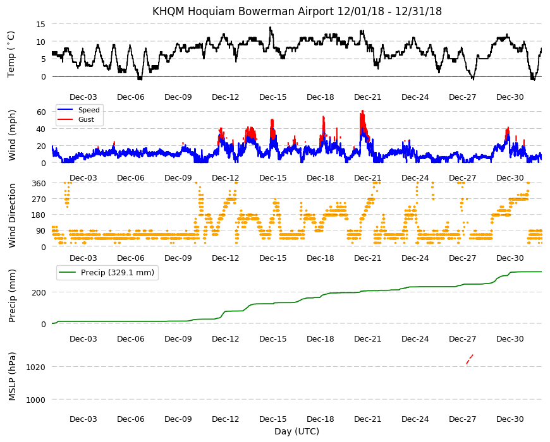The image size is (550, 442).
Task: Click Dec-30 tick under the MSLP chart
Action: pyautogui.click(x=510, y=419)
